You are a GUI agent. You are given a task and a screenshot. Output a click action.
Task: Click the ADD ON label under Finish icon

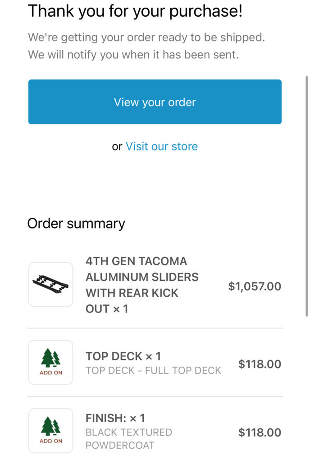pos(51,441)
